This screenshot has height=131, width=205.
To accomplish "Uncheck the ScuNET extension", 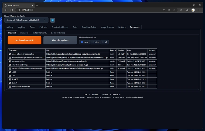I will 10,79.
